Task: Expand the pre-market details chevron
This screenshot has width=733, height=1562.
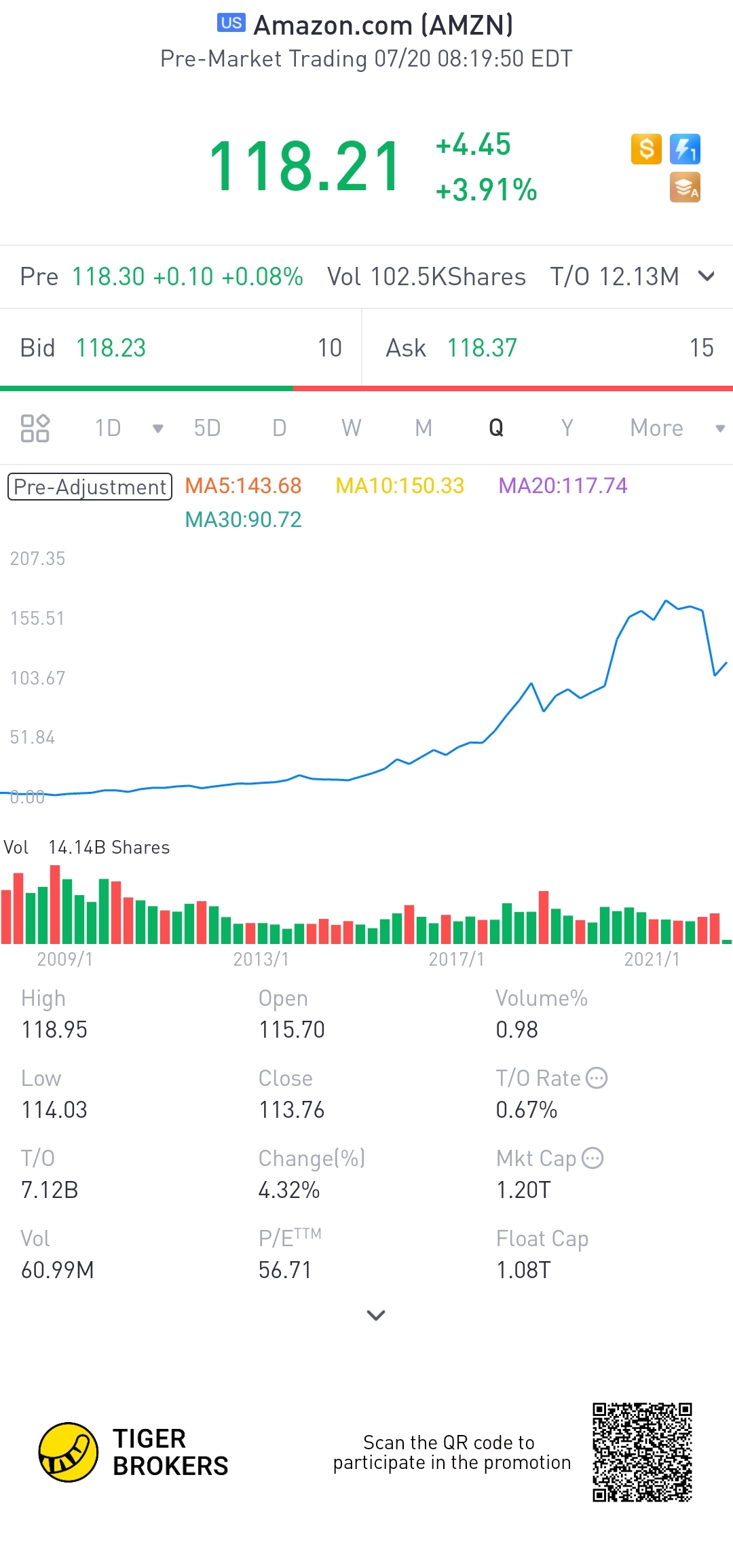Action: point(707,276)
